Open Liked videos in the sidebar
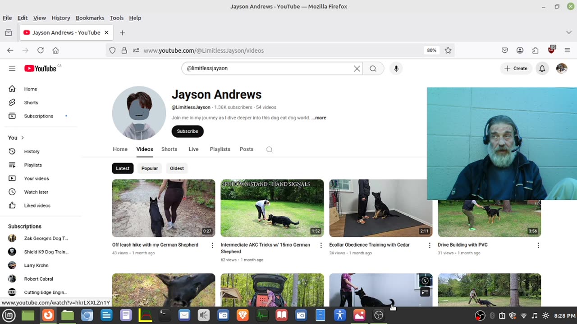 point(37,206)
